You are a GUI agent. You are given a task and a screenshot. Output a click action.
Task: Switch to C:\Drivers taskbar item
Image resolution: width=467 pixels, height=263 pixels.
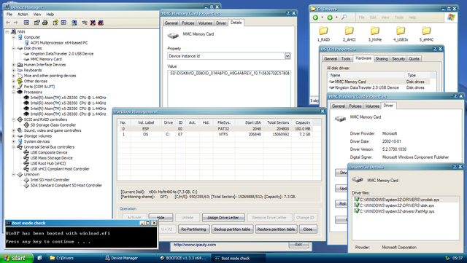74,258
